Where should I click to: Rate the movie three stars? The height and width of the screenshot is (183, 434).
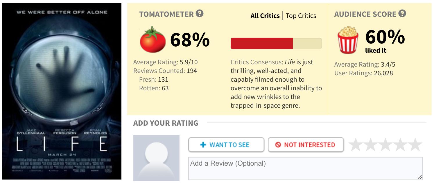click(x=385, y=144)
